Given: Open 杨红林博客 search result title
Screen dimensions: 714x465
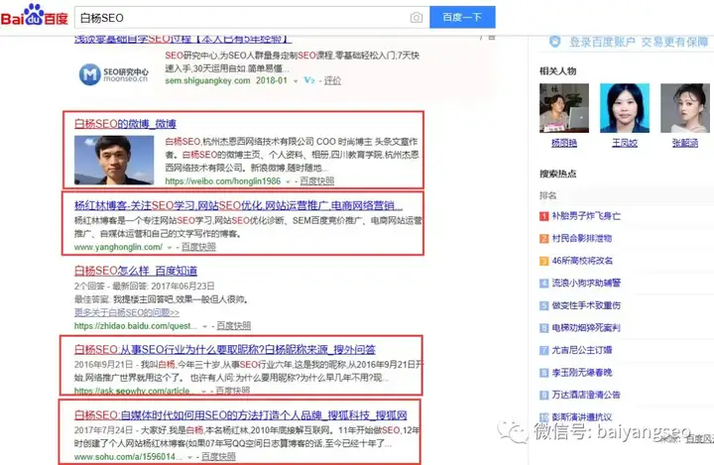Looking at the screenshot, I should pyautogui.click(x=238, y=205).
